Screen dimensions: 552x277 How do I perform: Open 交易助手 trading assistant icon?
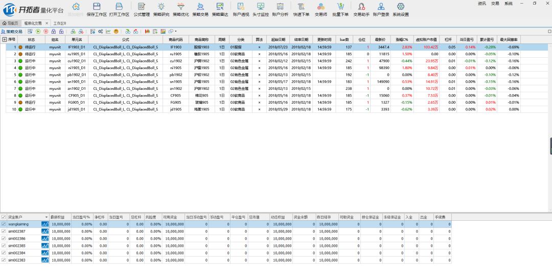[361, 6]
